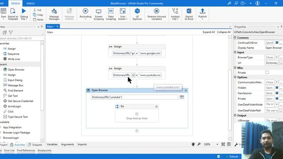Click the designer magnifier search icon

pos(199,144)
